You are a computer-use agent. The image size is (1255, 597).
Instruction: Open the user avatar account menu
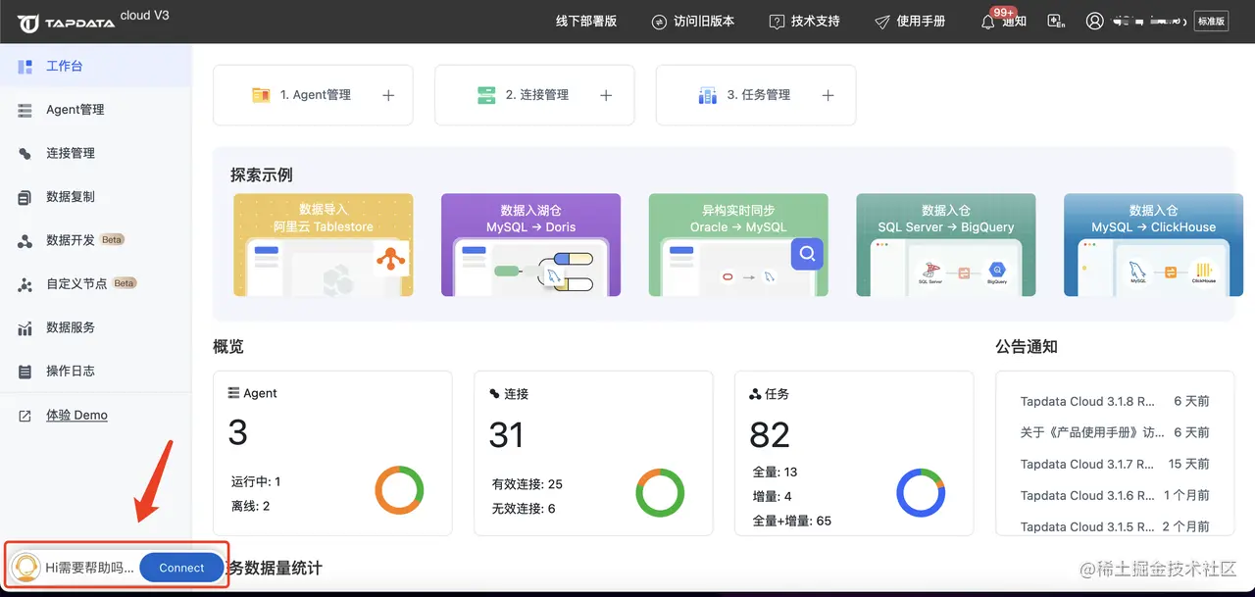pyautogui.click(x=1094, y=21)
